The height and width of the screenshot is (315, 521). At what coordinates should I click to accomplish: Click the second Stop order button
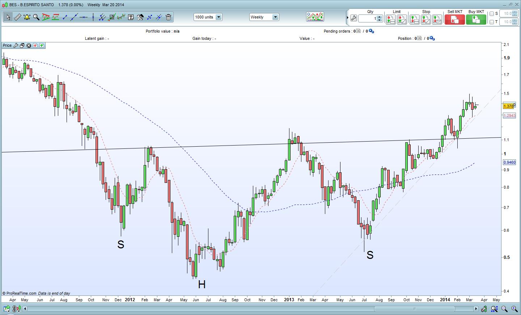coord(426,19)
